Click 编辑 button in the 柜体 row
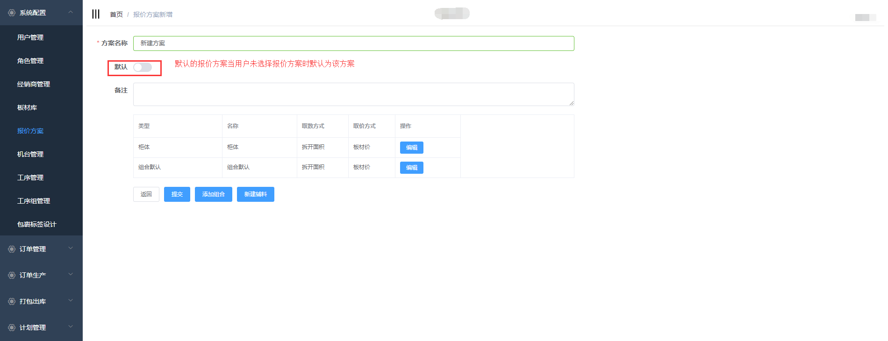 tap(411, 148)
